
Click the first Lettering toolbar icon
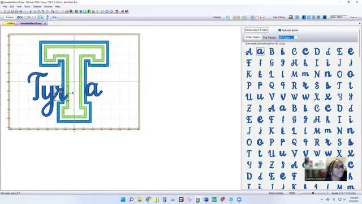click(228, 18)
